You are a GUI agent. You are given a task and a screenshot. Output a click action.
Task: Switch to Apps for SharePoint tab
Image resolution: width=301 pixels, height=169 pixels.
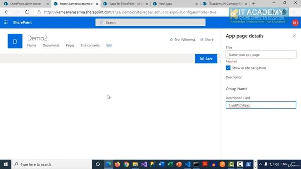pos(126,4)
